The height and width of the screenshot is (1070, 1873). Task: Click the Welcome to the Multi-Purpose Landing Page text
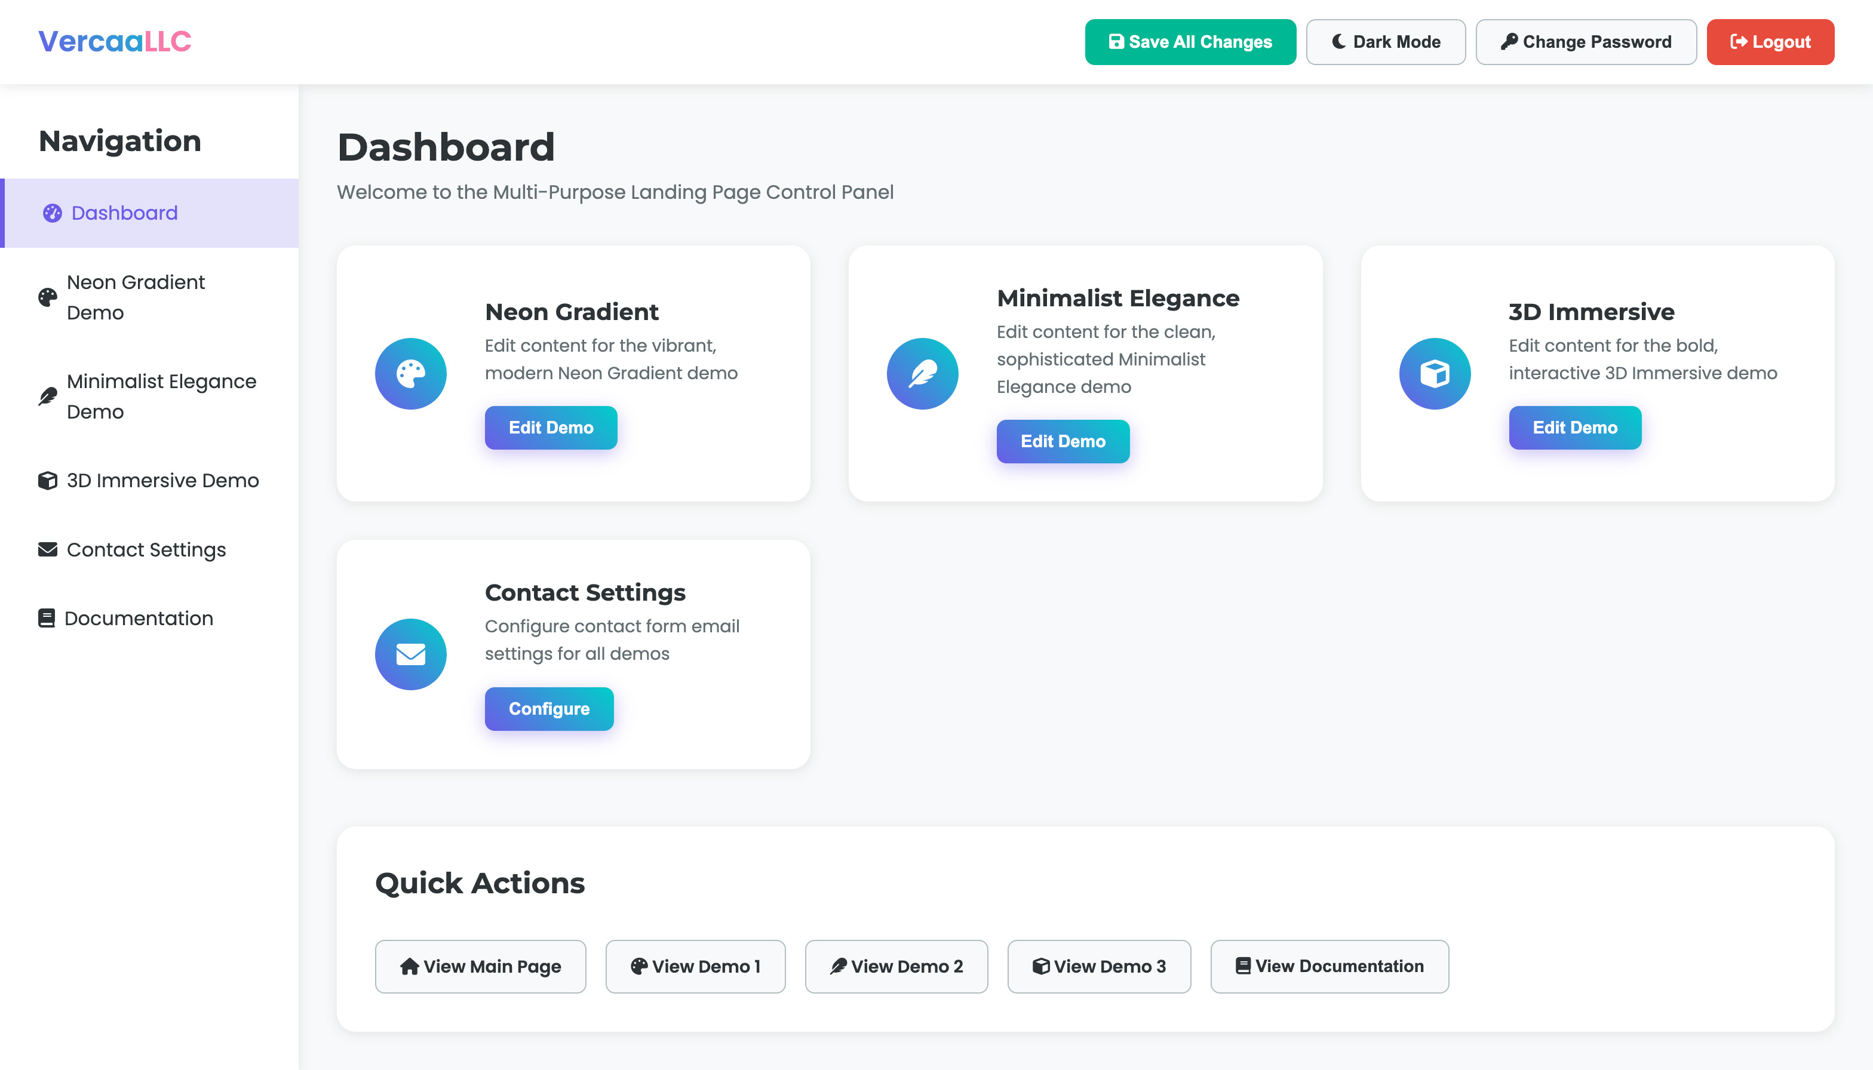point(615,192)
